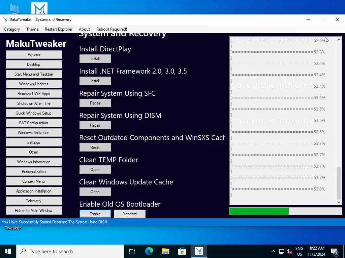The image size is (345, 258).
Task: Click Restart Explorer menu item
Action: [x=59, y=29]
